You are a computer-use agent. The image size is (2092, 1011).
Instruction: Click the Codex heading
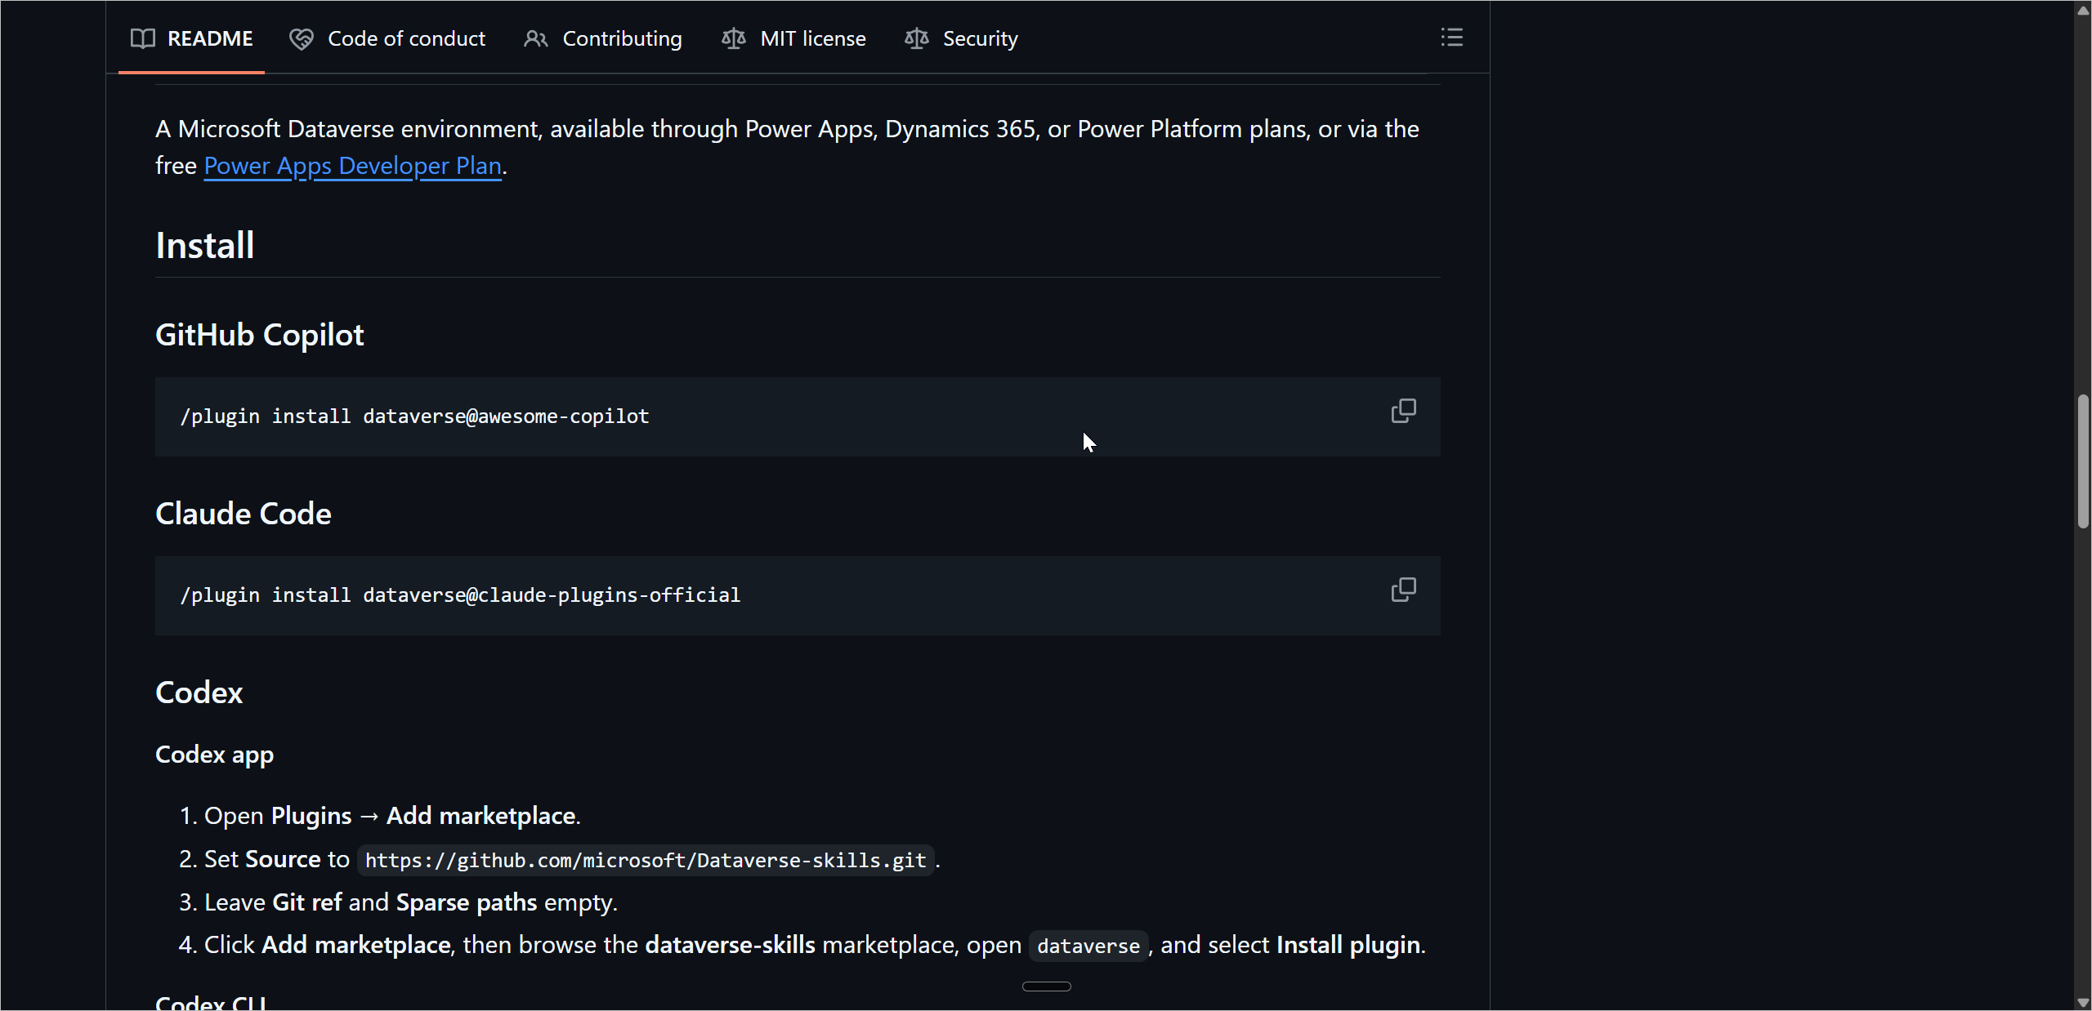pos(199,693)
